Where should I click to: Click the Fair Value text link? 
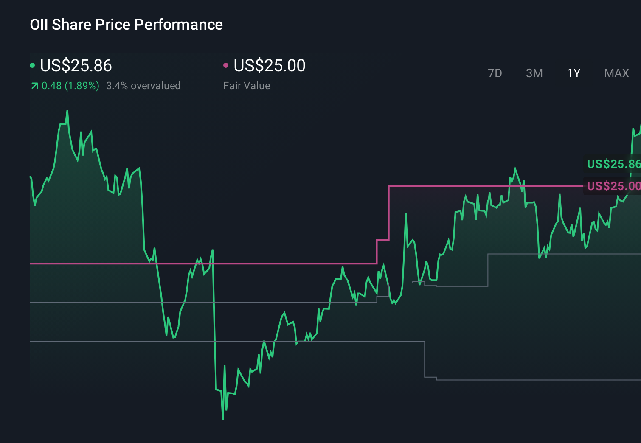[247, 85]
